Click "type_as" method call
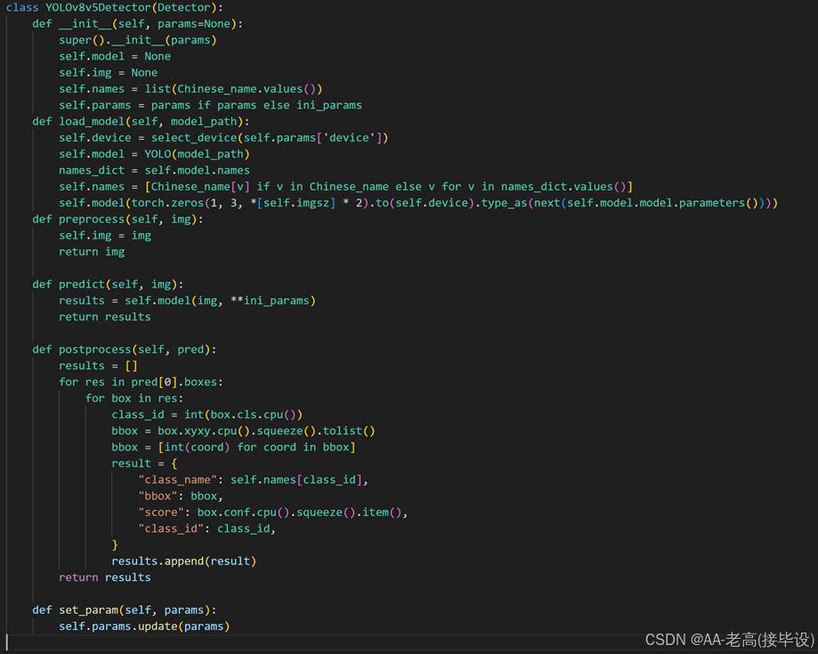 [504, 203]
